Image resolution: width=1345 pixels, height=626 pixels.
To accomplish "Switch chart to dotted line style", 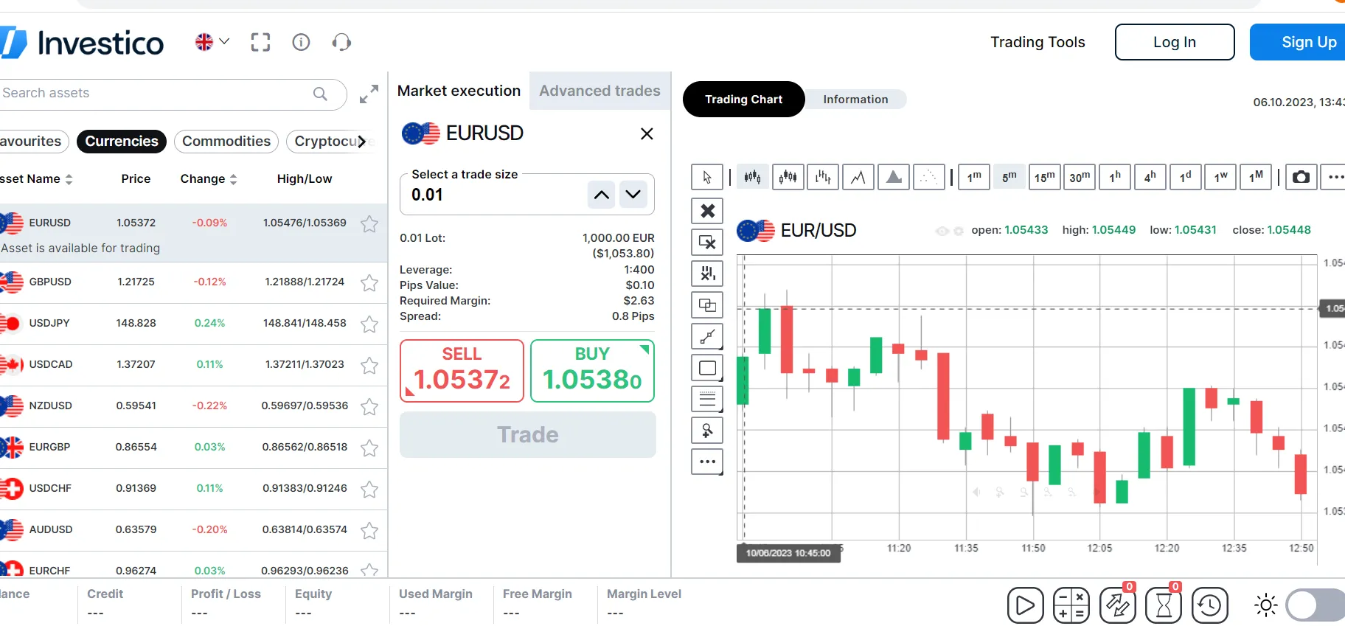I will click(929, 177).
